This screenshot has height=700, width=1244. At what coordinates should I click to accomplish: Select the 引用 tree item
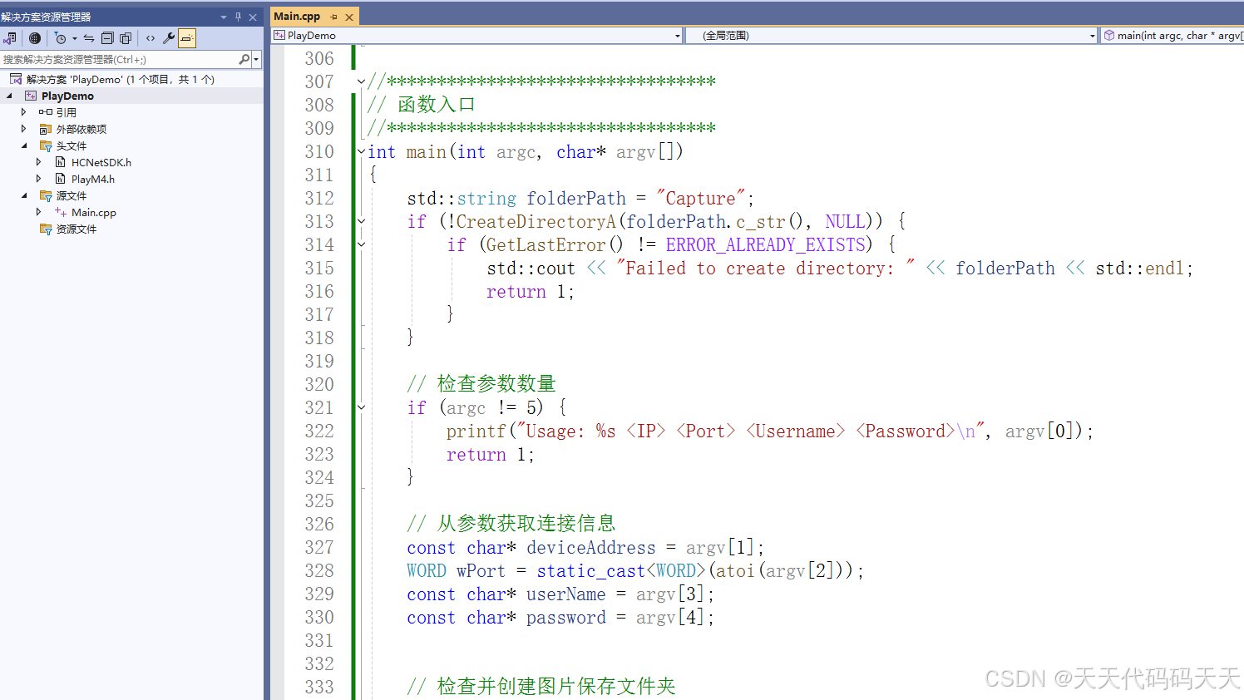[x=67, y=112]
